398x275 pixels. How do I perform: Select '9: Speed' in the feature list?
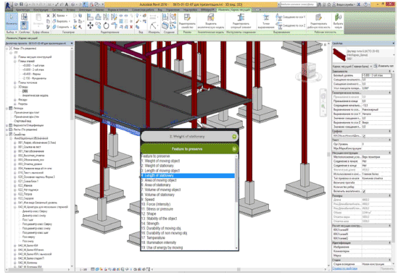click(188, 200)
